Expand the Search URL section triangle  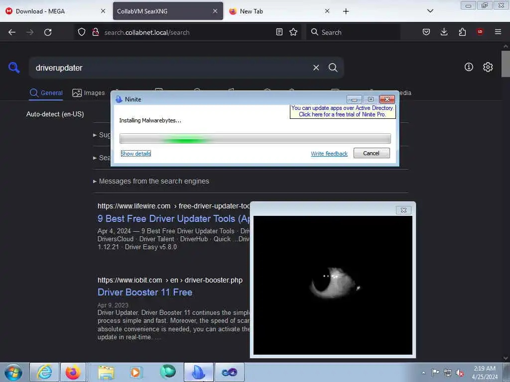point(95,158)
